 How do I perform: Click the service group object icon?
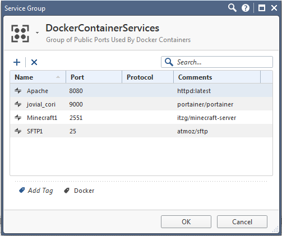pos(20,34)
